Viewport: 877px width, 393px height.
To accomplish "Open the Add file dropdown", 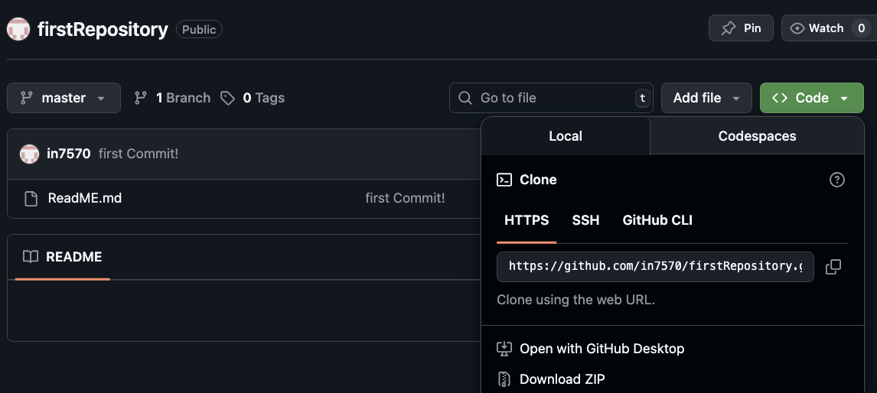I will [706, 98].
